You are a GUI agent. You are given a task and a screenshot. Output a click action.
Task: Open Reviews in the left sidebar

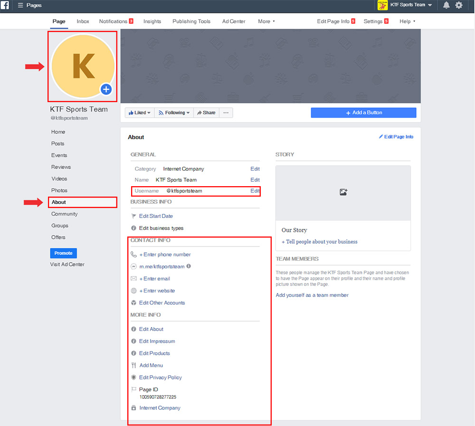click(x=61, y=167)
